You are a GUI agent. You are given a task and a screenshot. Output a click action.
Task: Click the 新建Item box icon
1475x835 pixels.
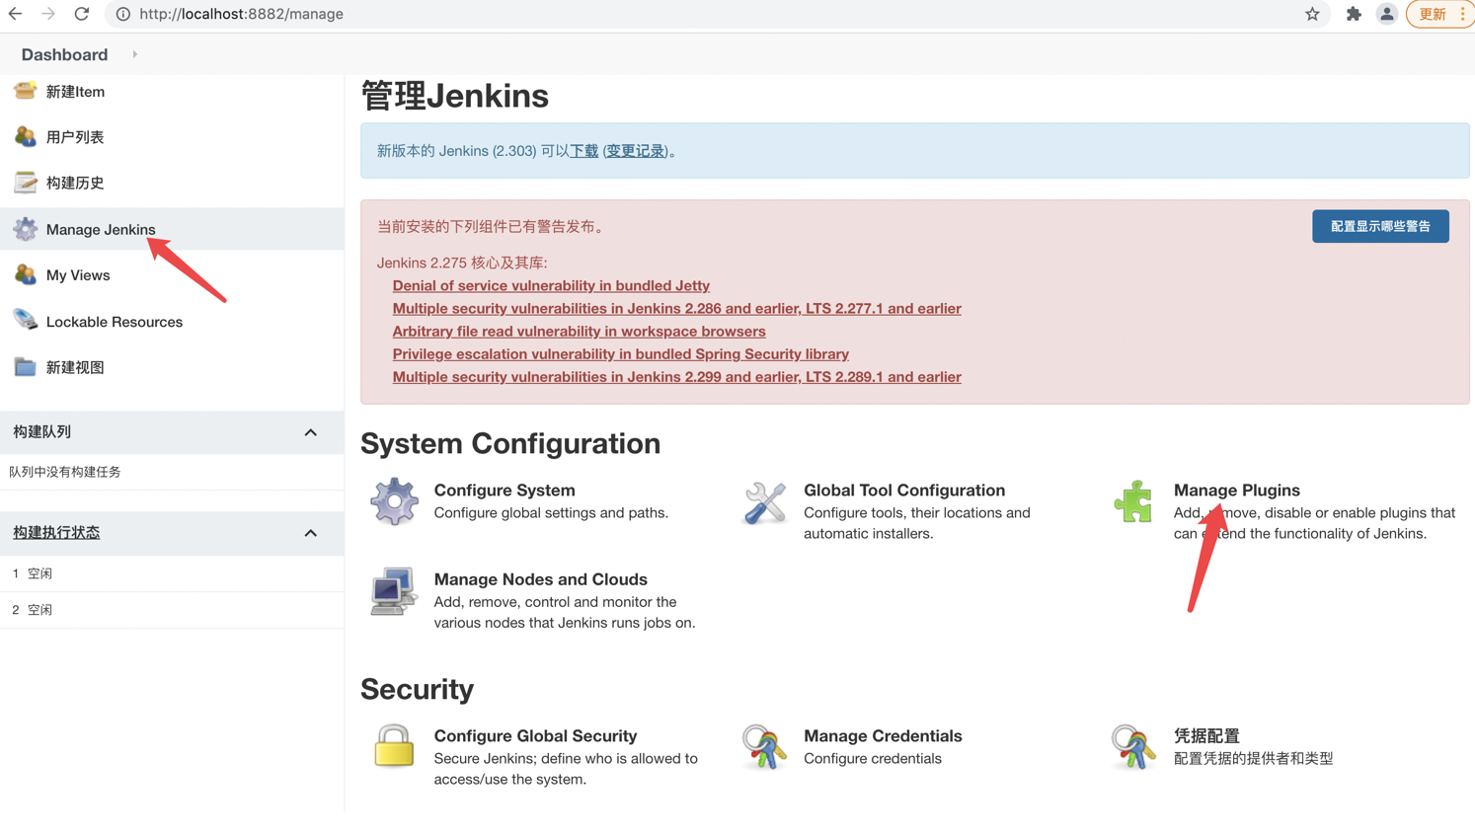(x=25, y=91)
